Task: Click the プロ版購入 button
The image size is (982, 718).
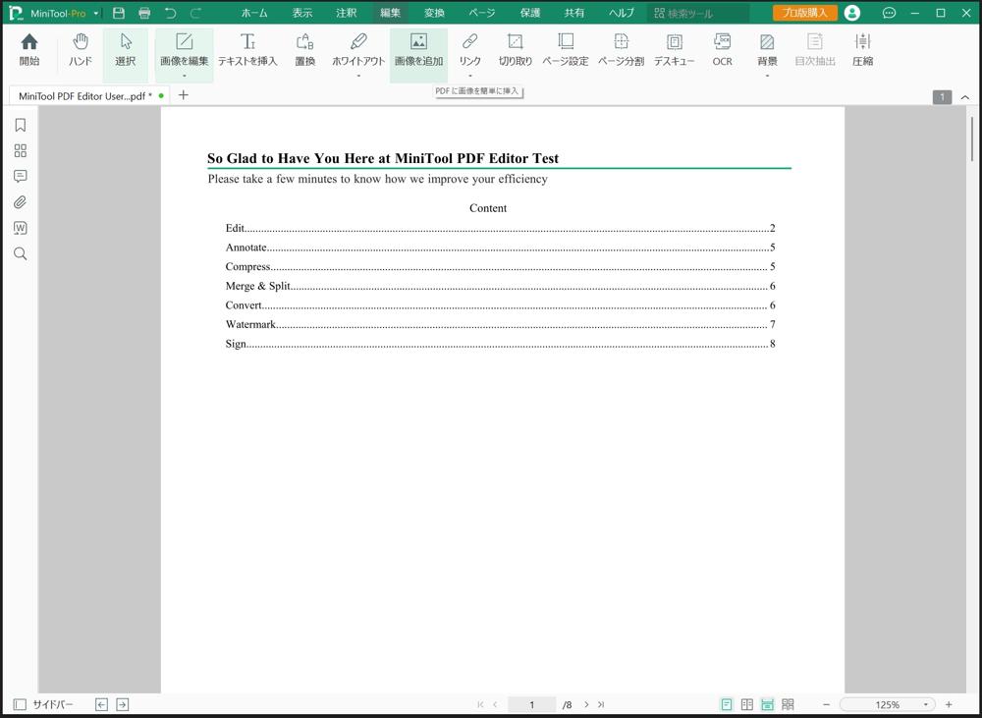Action: [x=805, y=13]
